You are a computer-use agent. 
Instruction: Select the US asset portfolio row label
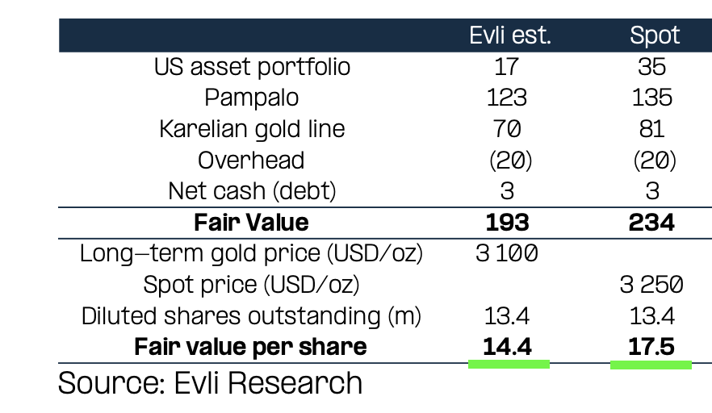[x=252, y=67]
